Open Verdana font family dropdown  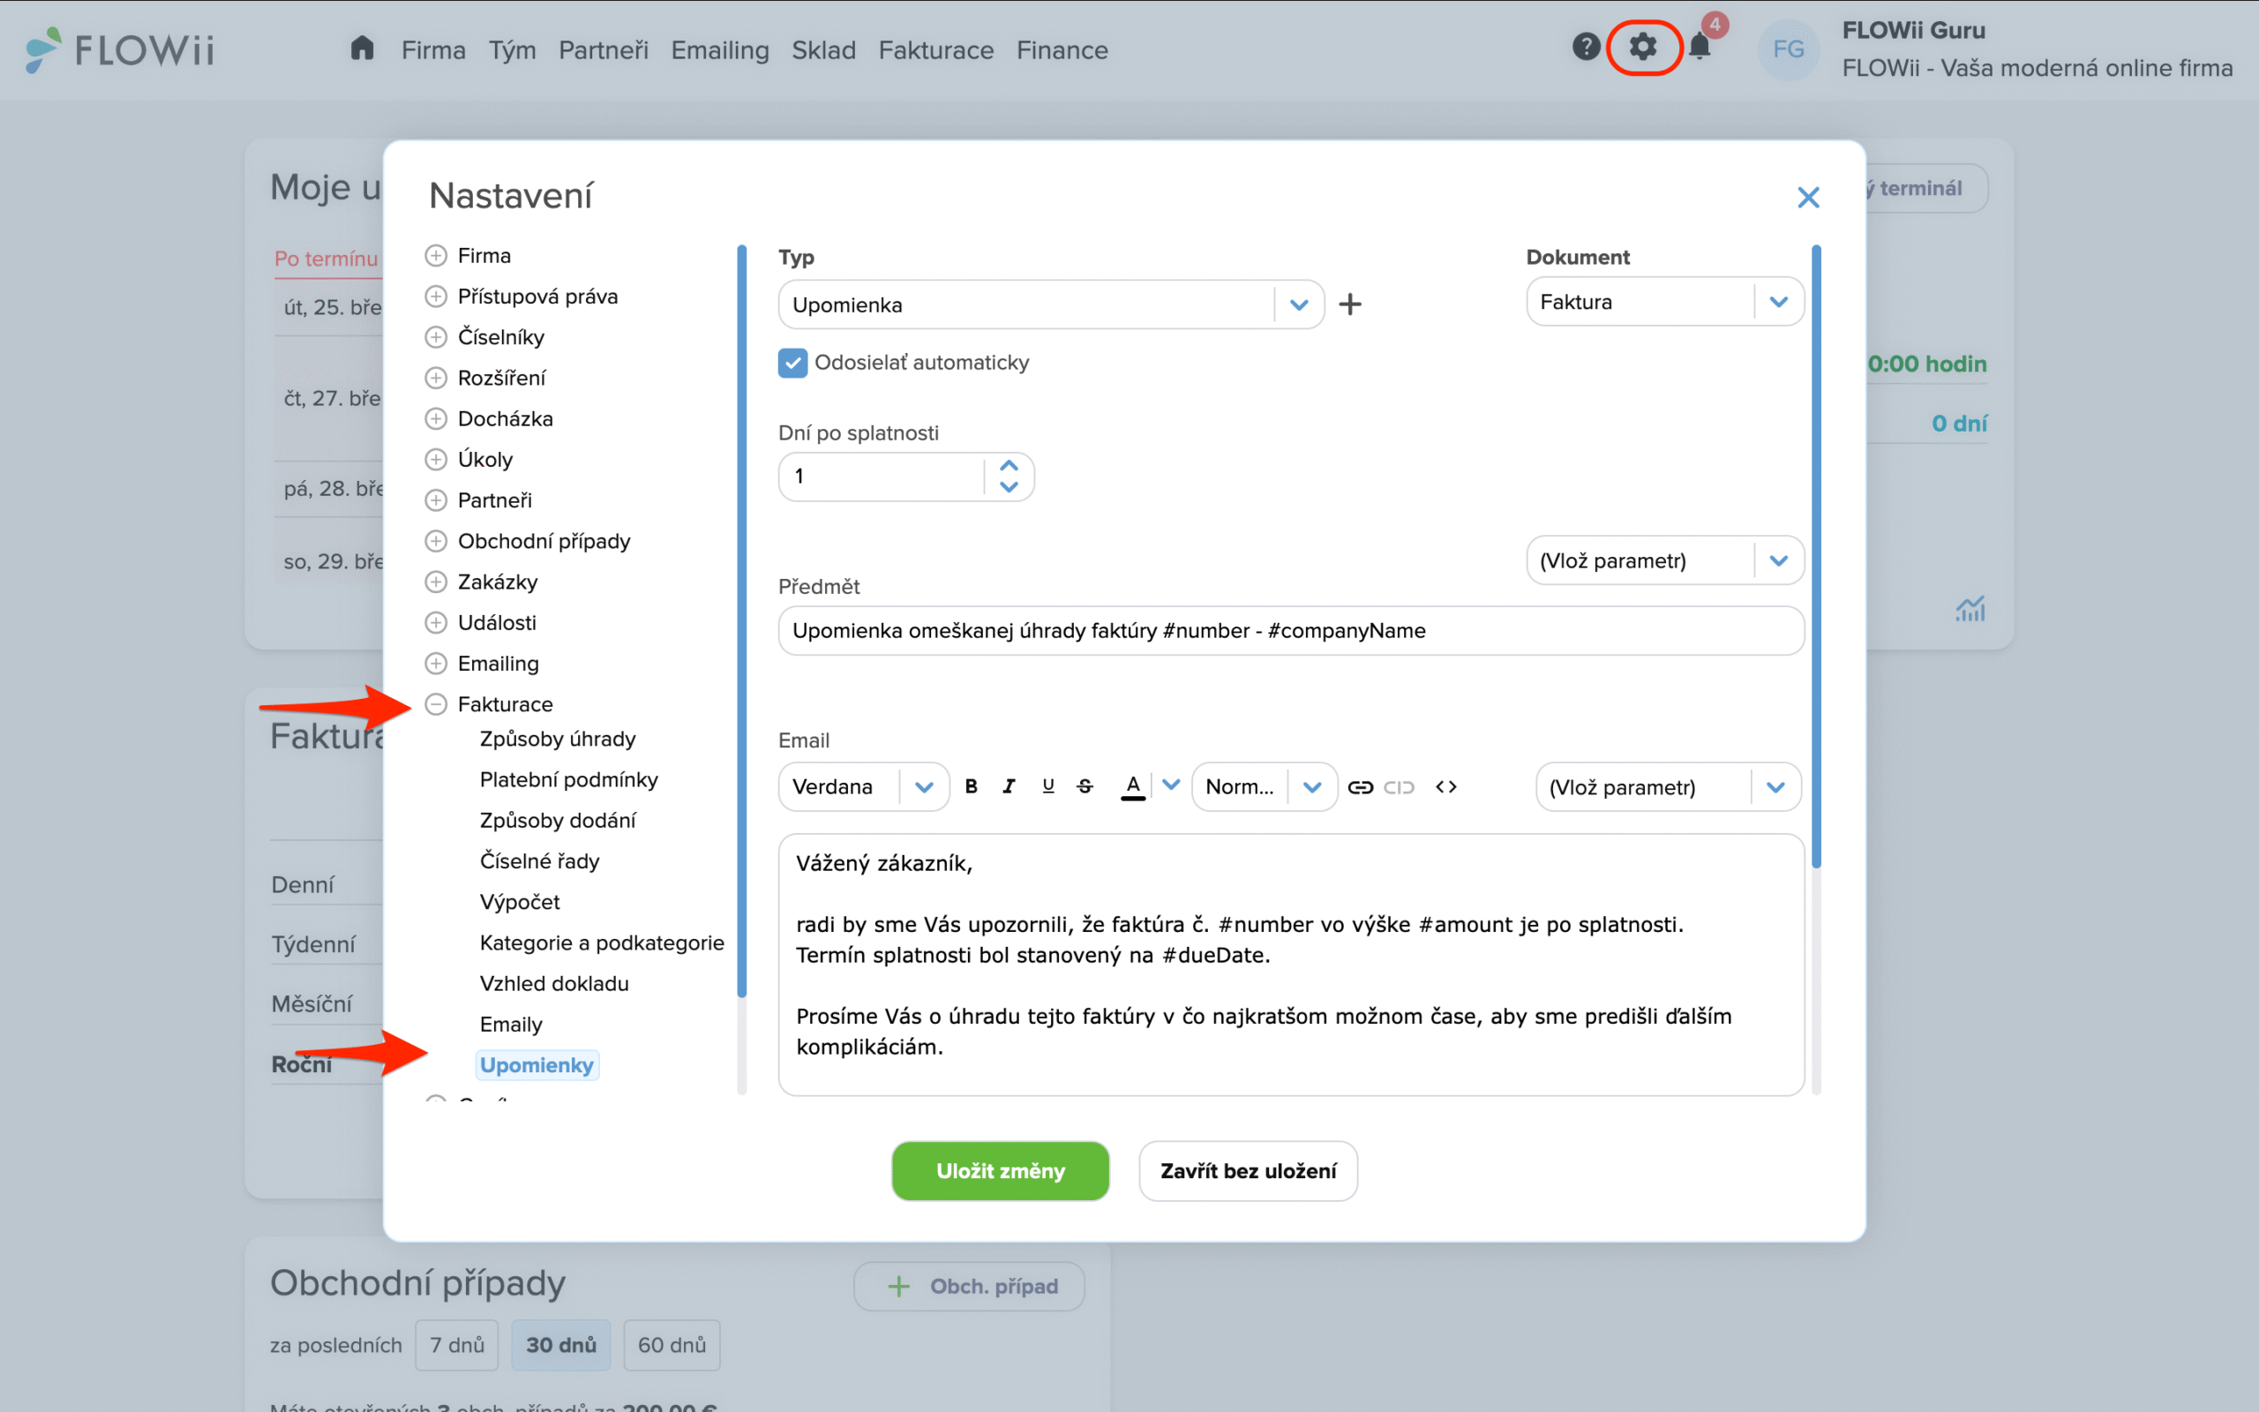click(923, 787)
